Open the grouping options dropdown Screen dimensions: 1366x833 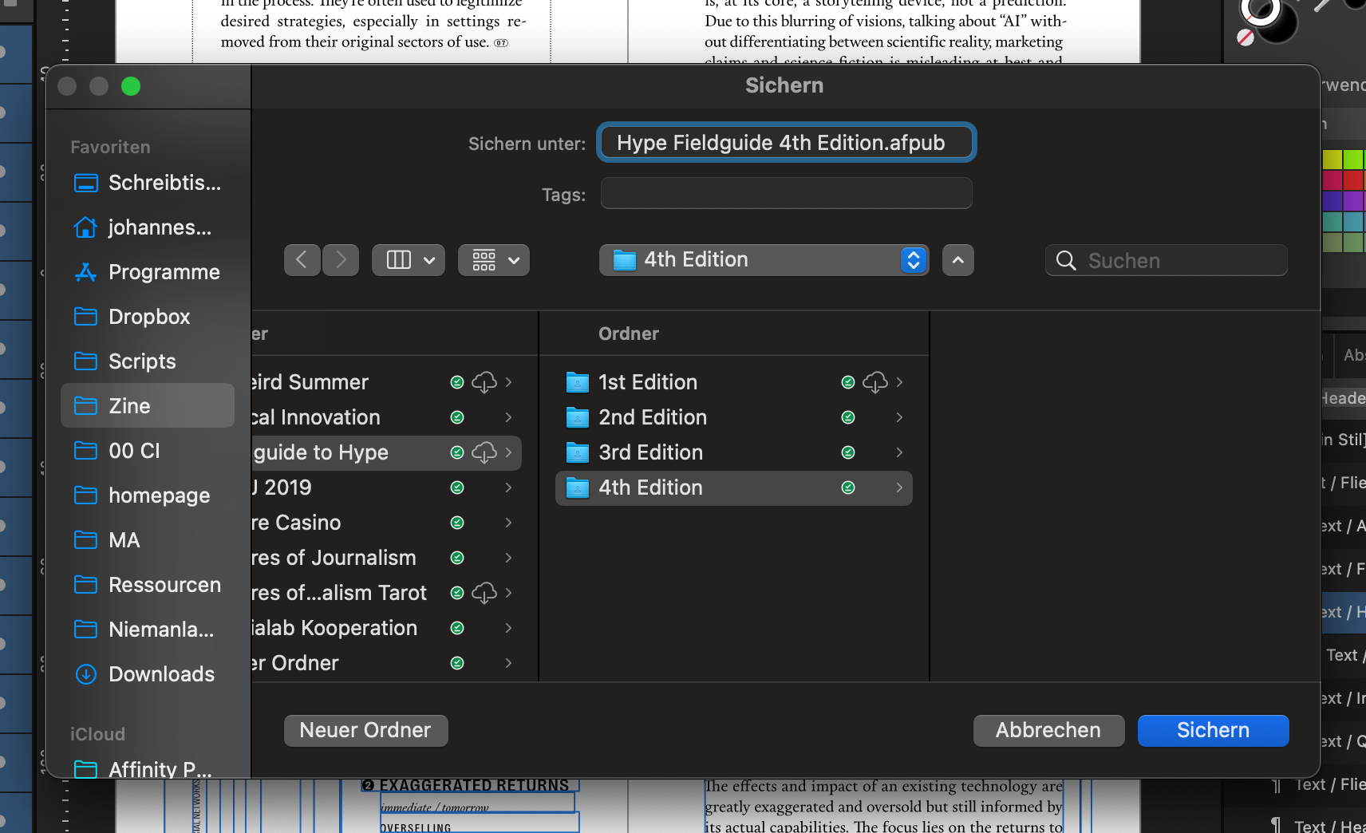pyautogui.click(x=494, y=260)
